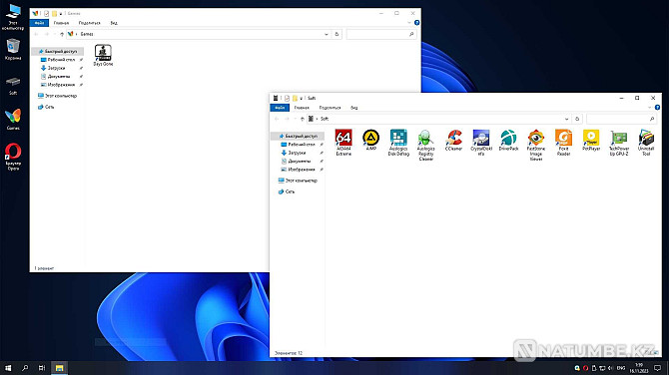669x375 pixels.
Task: Expand the Games window address history dropdown
Action: pos(327,34)
